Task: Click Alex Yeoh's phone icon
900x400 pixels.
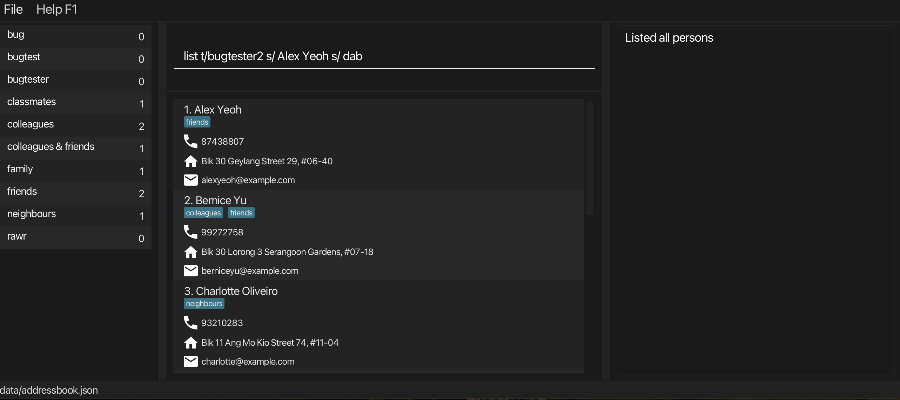Action: (x=190, y=142)
